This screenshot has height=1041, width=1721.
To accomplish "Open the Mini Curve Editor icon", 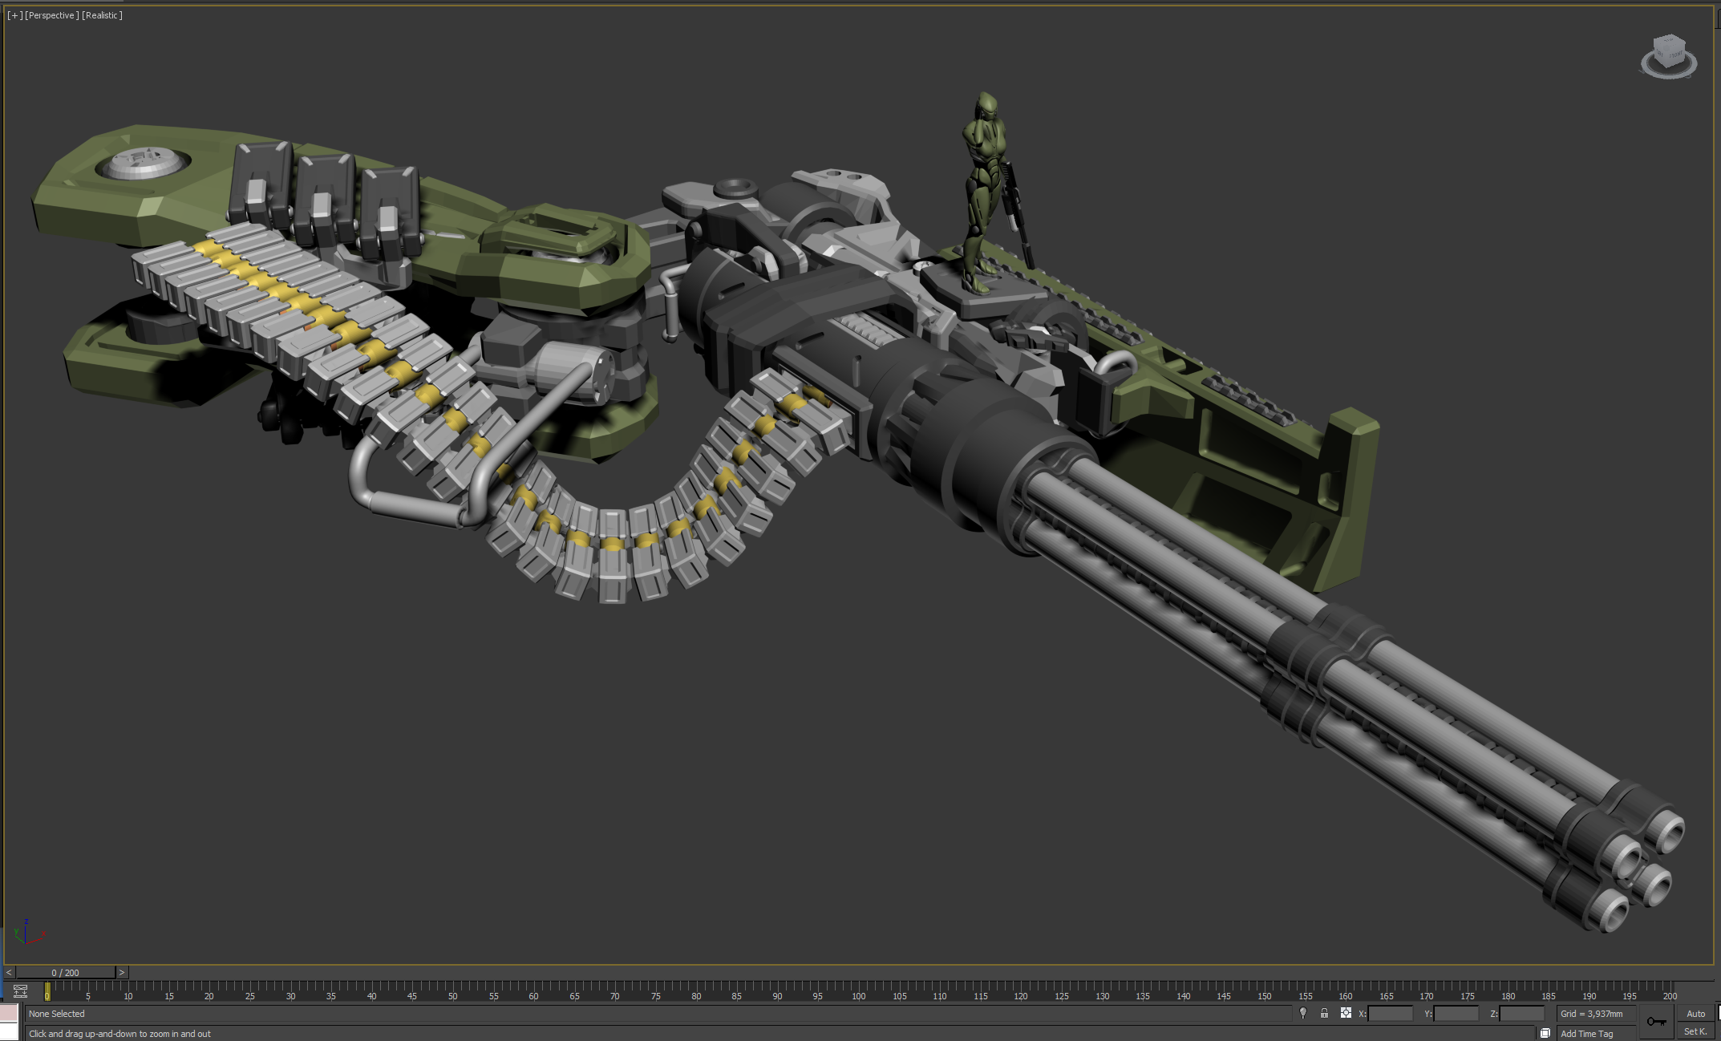I will click(21, 991).
